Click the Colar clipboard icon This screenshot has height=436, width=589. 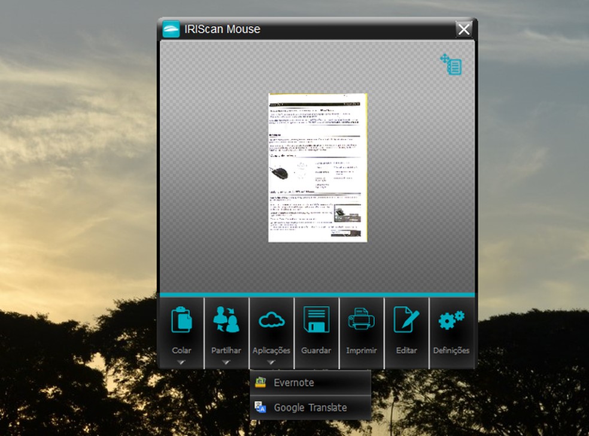[181, 320]
